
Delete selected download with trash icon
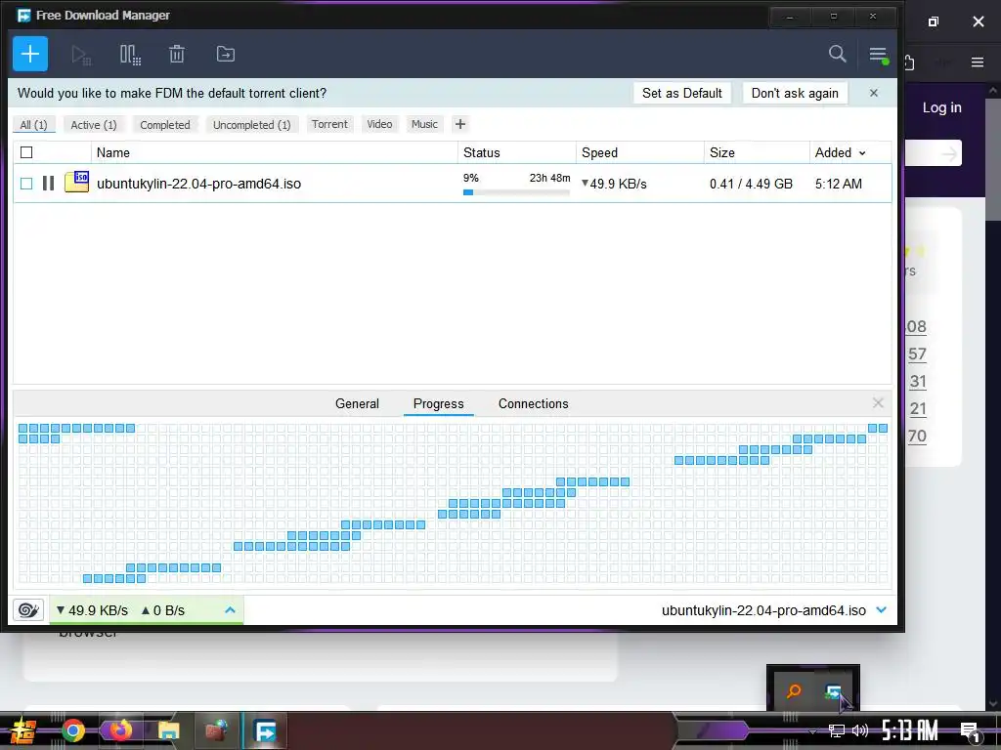point(177,55)
